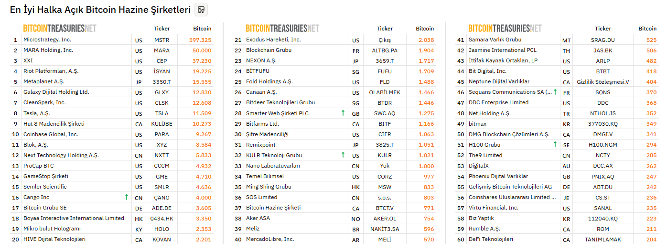The width and height of the screenshot is (667, 250).
Task: Click Samara Varlık Grubu company name
Action: [495, 40]
